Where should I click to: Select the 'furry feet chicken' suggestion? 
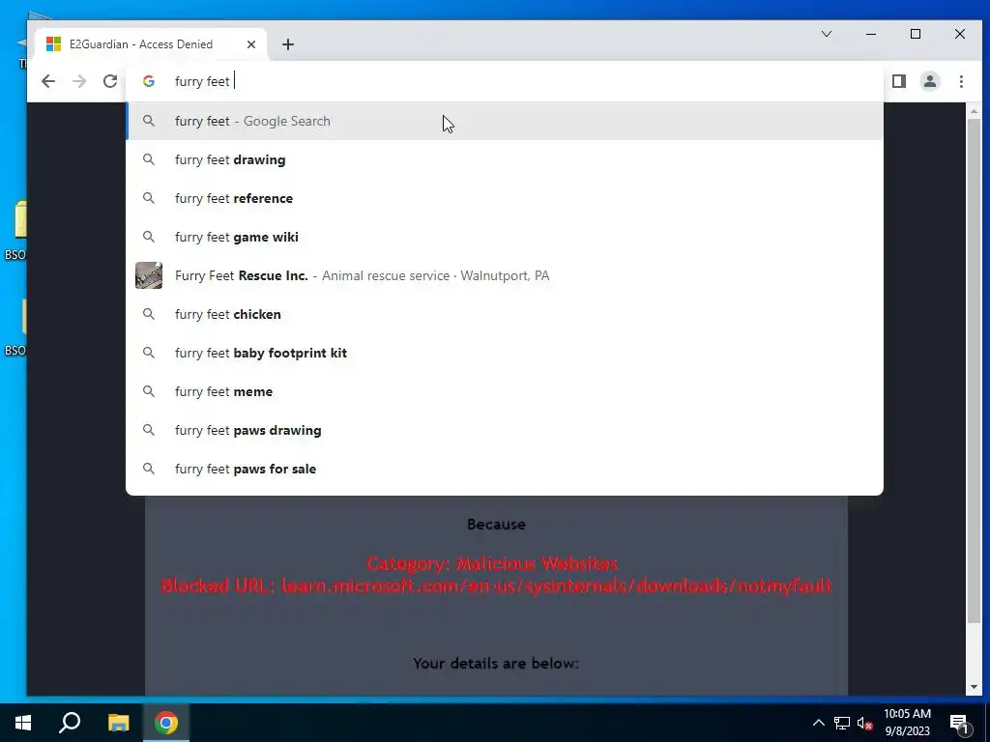click(x=505, y=314)
